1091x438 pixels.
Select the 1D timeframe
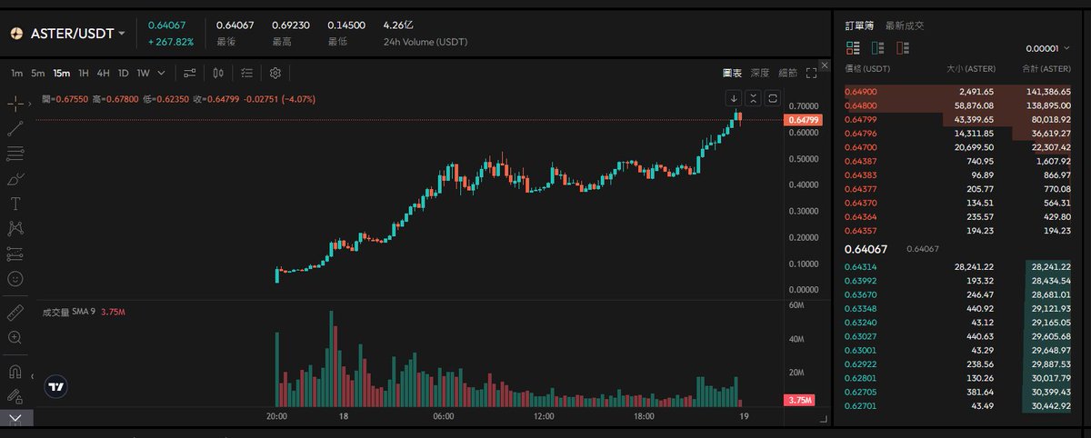tap(123, 73)
